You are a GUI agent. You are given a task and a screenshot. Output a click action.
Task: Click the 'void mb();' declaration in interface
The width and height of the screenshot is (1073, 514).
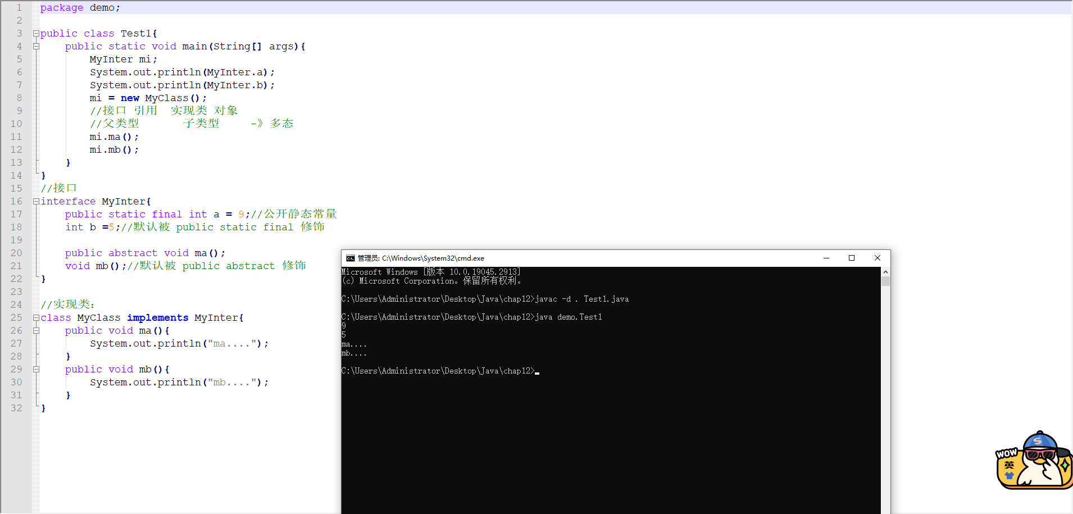click(x=96, y=266)
